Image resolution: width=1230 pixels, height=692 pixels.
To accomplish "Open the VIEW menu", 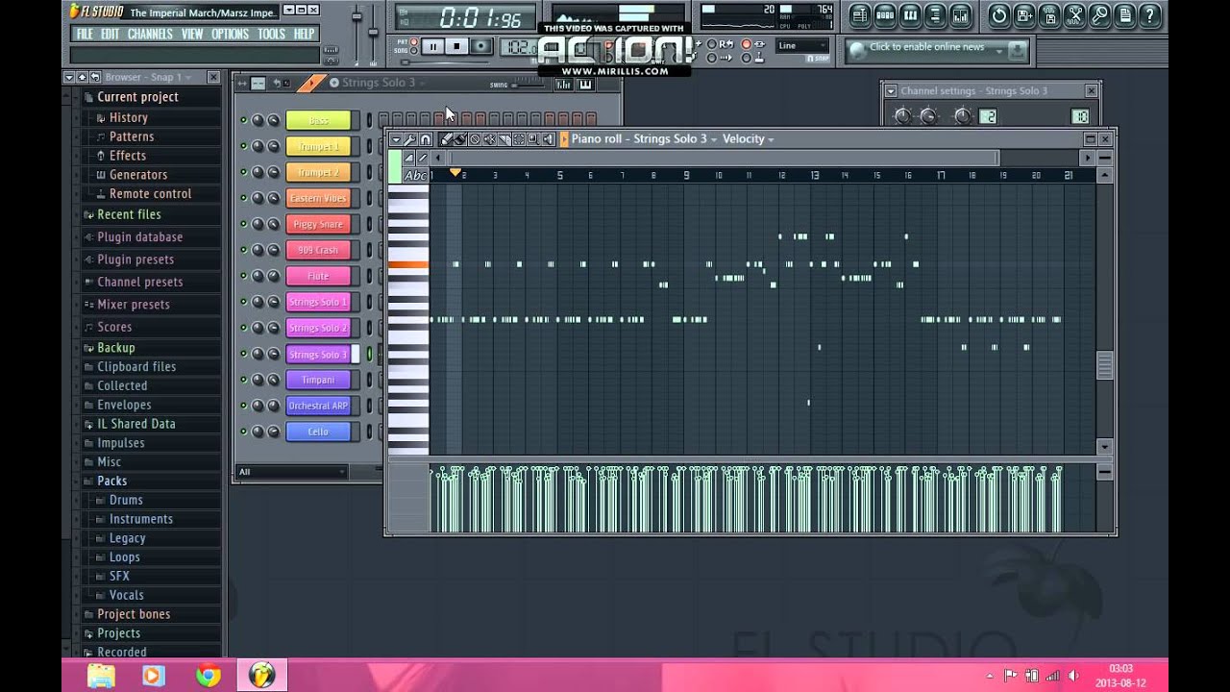I will coord(192,34).
